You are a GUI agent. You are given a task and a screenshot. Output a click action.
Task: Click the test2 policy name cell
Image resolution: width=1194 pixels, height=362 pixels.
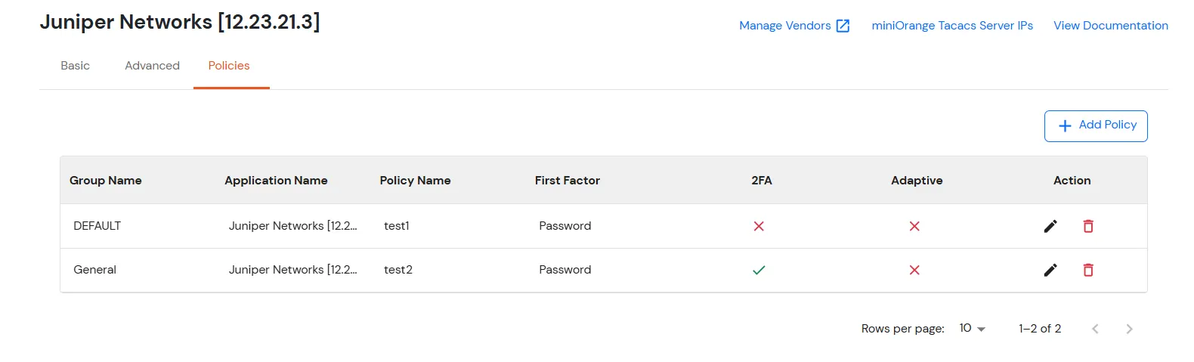point(398,270)
